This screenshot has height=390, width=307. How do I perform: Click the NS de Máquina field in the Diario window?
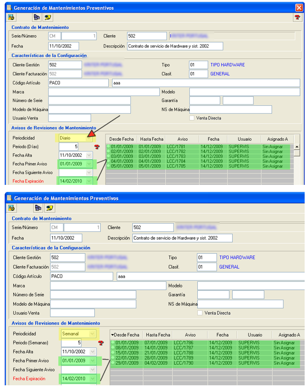(231, 110)
